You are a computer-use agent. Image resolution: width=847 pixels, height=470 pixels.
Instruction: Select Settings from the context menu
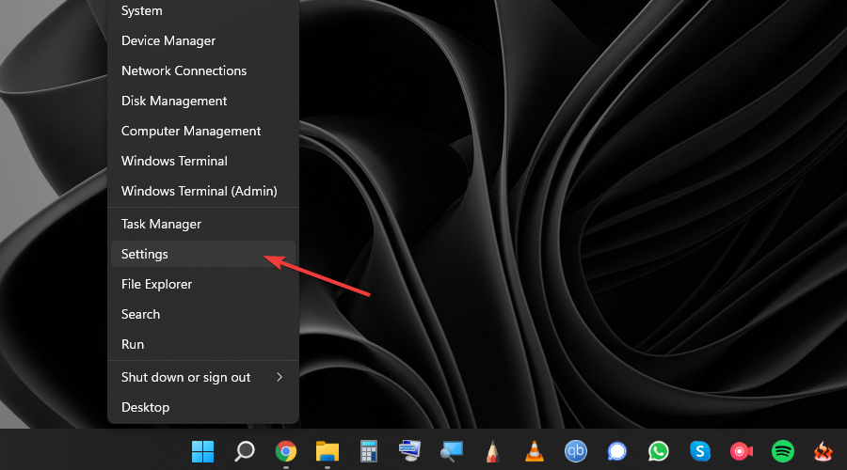tap(145, 254)
